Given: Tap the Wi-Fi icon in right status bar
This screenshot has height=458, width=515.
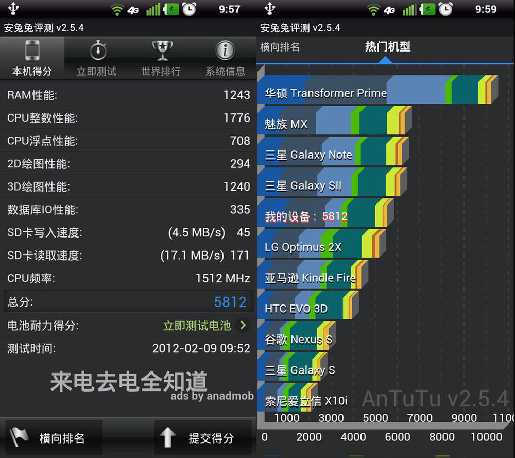Looking at the screenshot, I should [373, 9].
